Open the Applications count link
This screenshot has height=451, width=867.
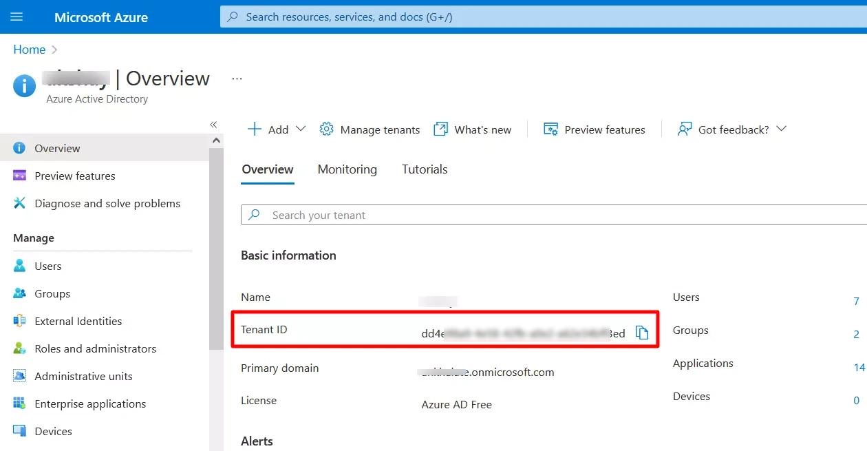pyautogui.click(x=859, y=367)
